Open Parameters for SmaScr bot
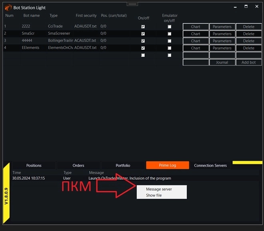264x231 pixels. click(222, 34)
